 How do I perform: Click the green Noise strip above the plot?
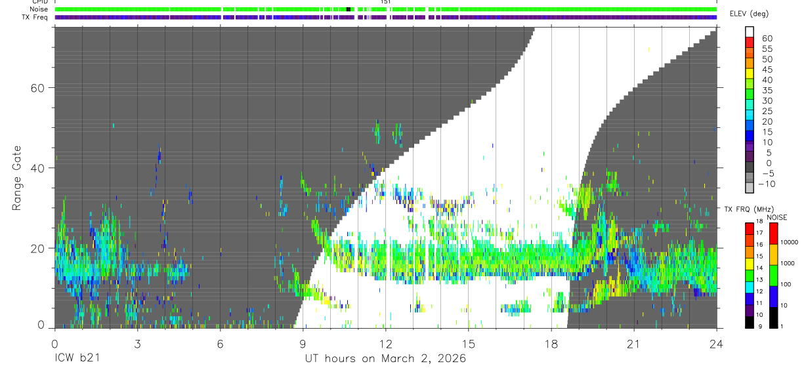(x=385, y=10)
